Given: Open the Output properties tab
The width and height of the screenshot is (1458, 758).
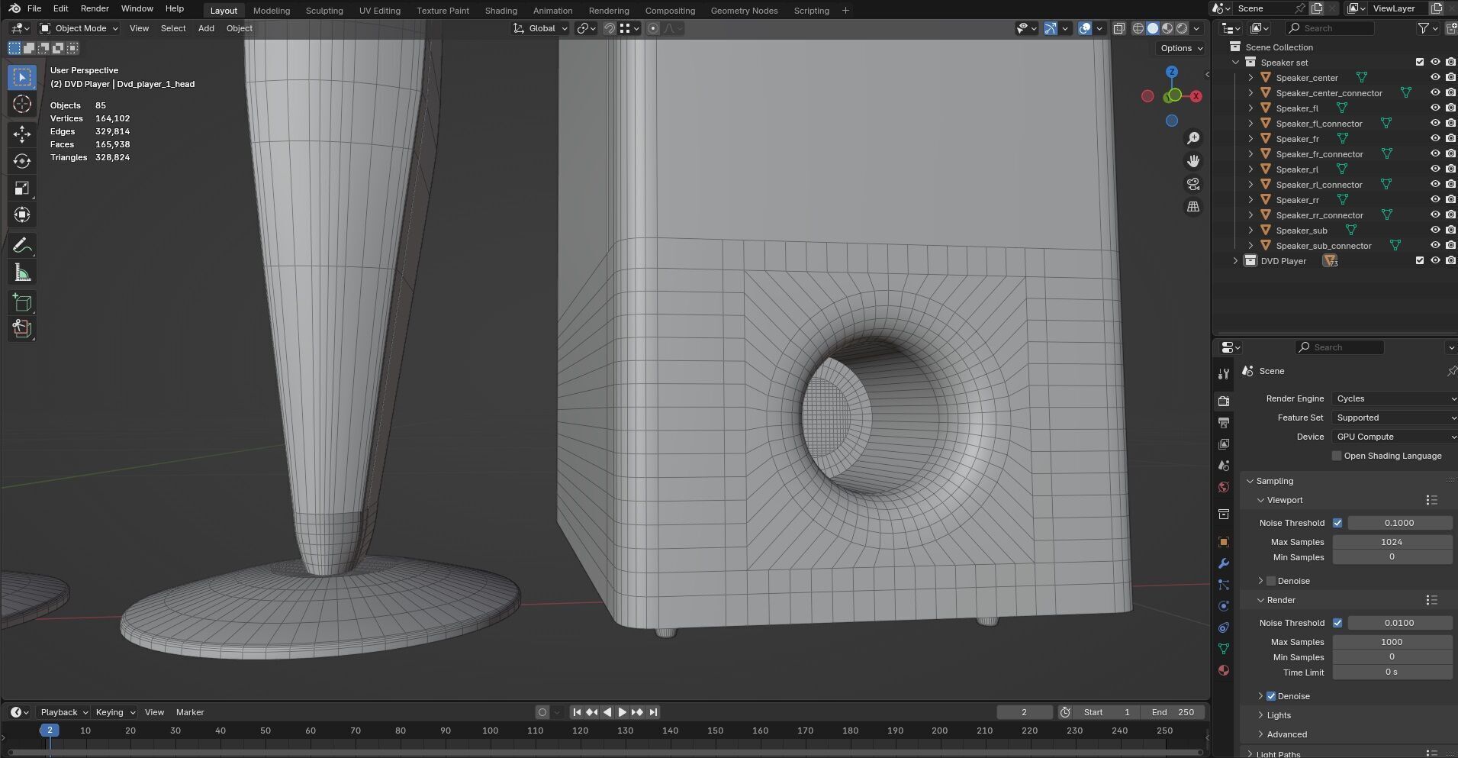Looking at the screenshot, I should point(1224,422).
